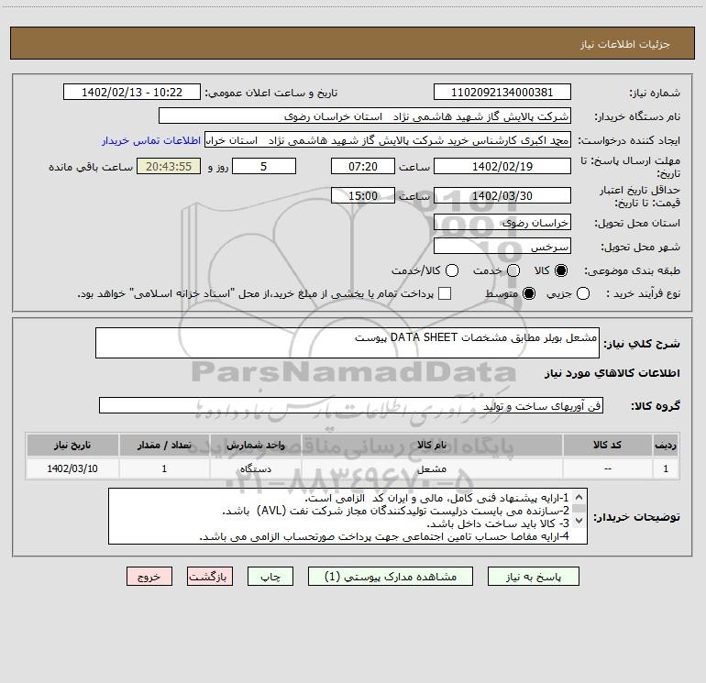Select the متوسط purchase type radio
Viewport: 706px width, 683px height.
pyautogui.click(x=529, y=293)
